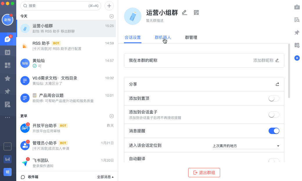Open the bar chart app icon
This screenshot has height=181, width=302.
(x=8, y=159)
